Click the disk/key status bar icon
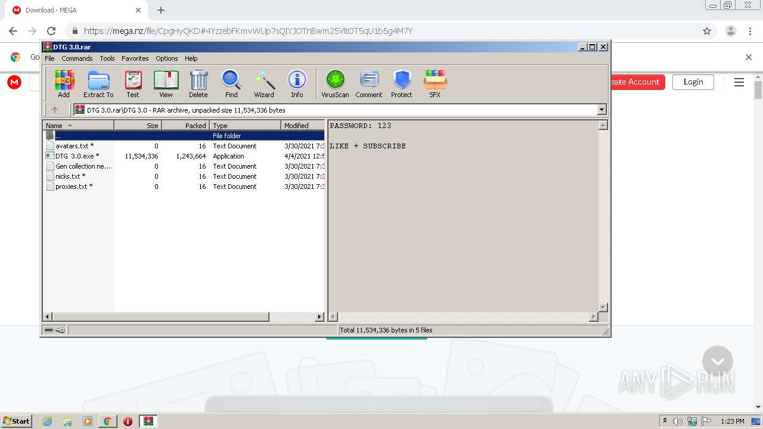The height and width of the screenshot is (429, 763). pos(55,330)
